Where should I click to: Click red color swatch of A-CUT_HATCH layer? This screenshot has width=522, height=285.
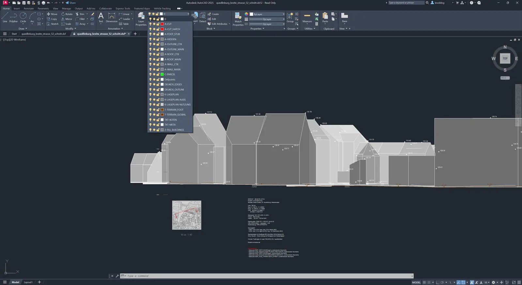point(162,29)
